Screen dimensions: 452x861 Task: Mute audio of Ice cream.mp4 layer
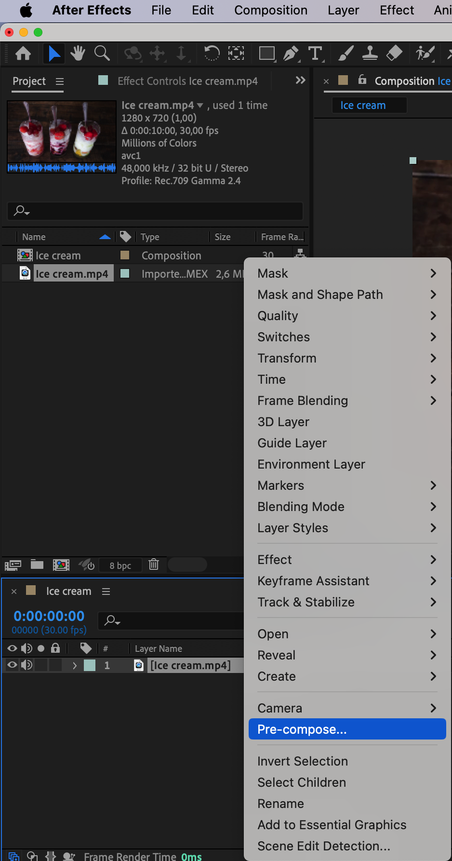click(x=27, y=665)
